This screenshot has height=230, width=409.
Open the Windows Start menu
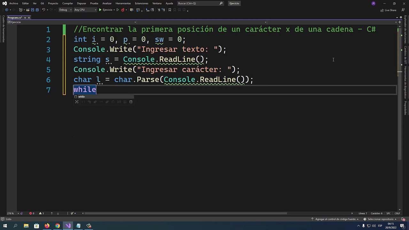5,226
